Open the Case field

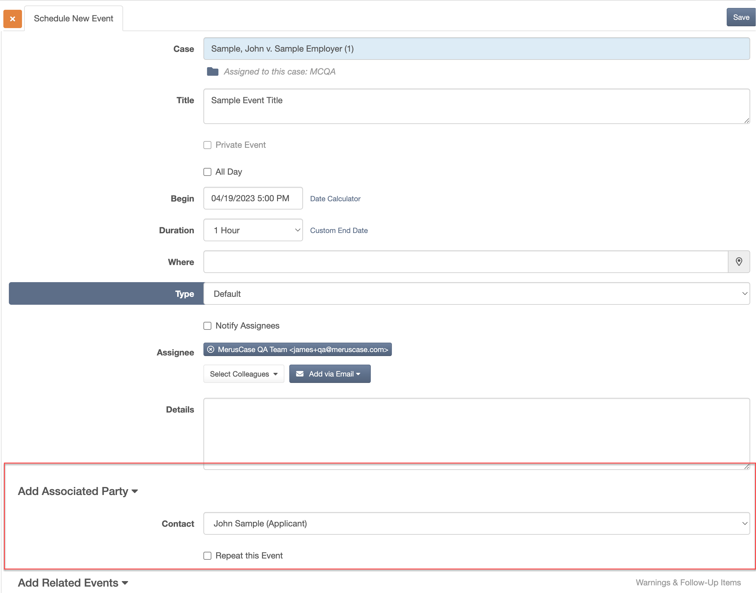coord(477,49)
